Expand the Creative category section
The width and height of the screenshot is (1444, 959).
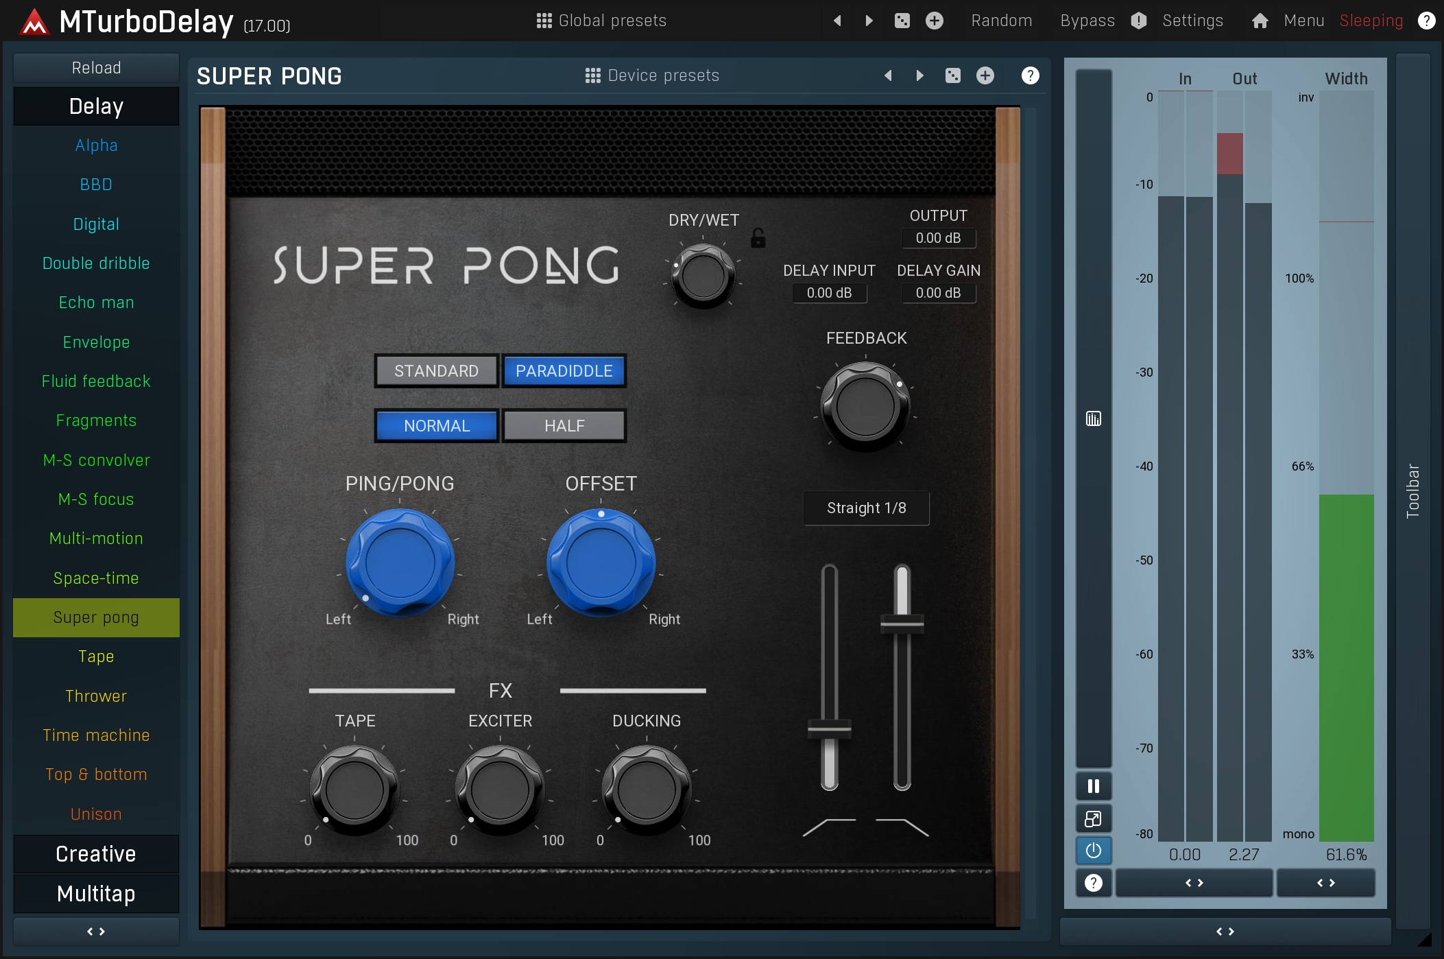point(96,854)
